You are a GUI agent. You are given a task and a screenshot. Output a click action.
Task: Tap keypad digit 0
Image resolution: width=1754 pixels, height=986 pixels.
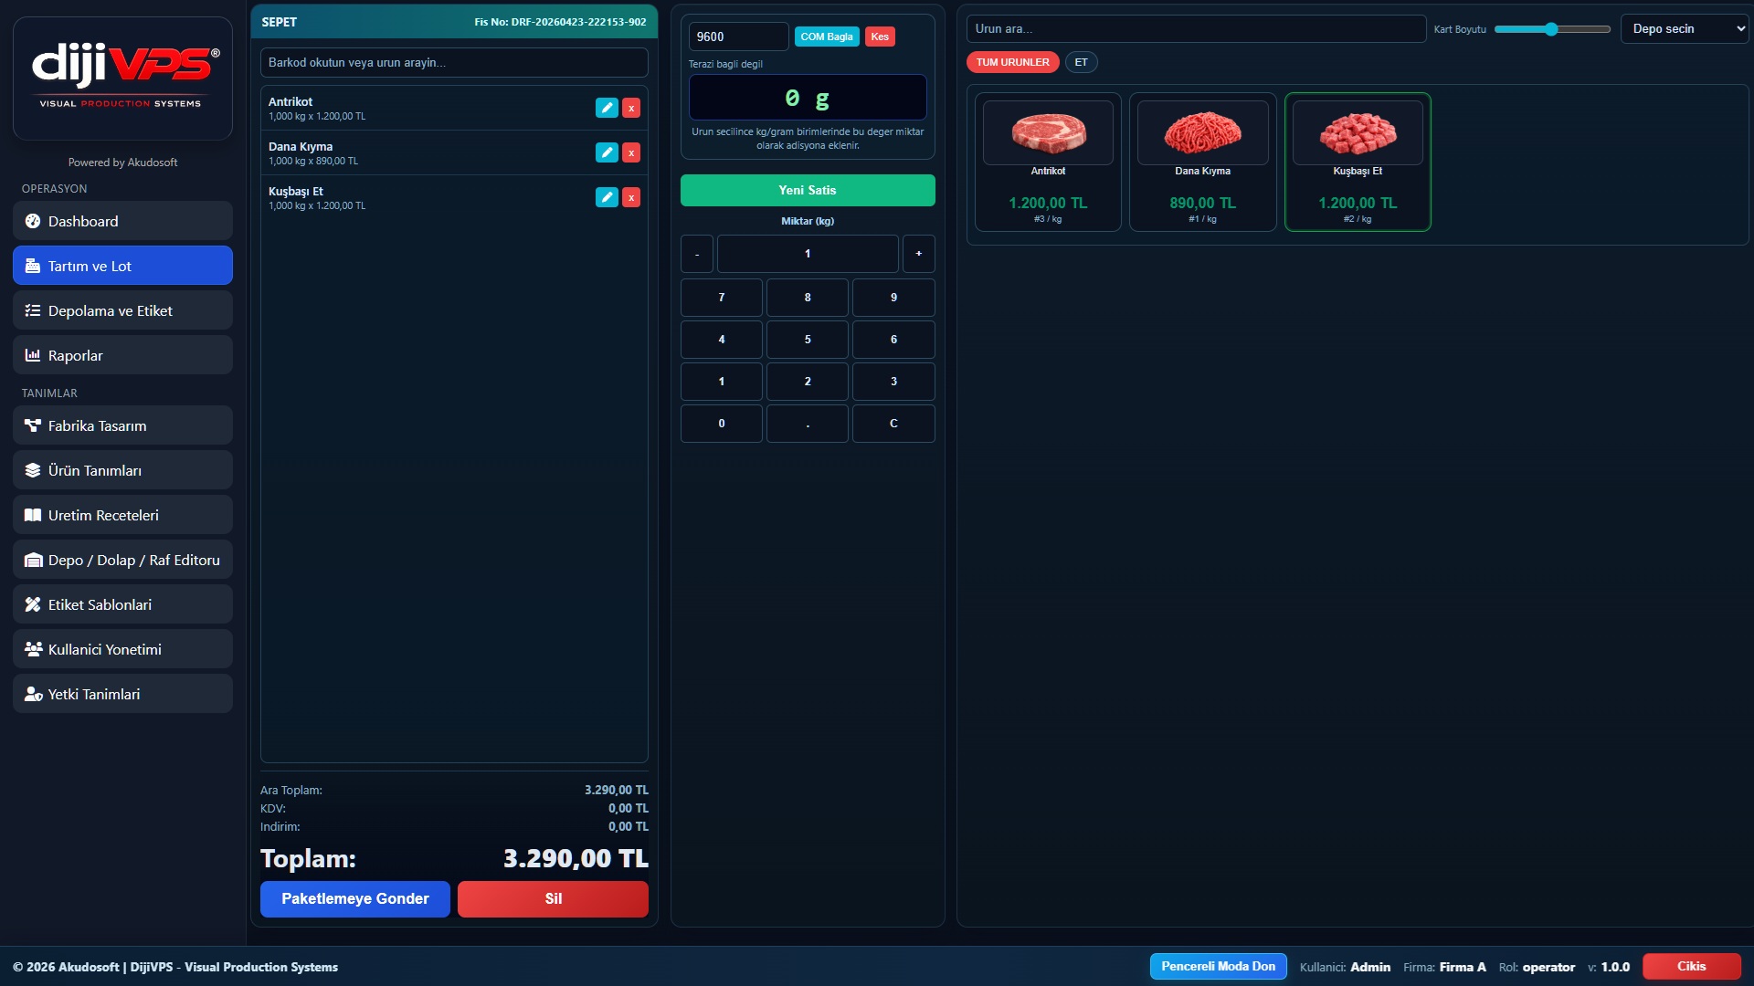click(x=722, y=424)
